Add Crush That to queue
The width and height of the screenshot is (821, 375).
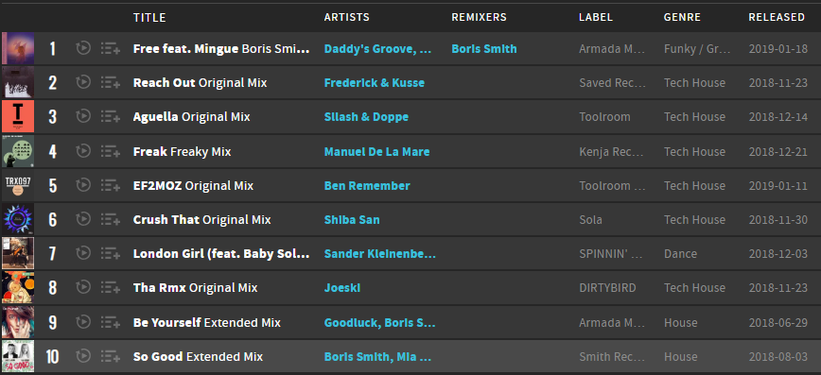[x=111, y=220]
